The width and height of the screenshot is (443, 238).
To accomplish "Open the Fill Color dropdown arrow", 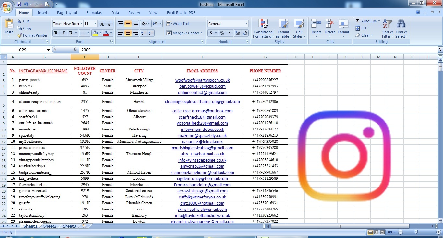I will coord(100,33).
